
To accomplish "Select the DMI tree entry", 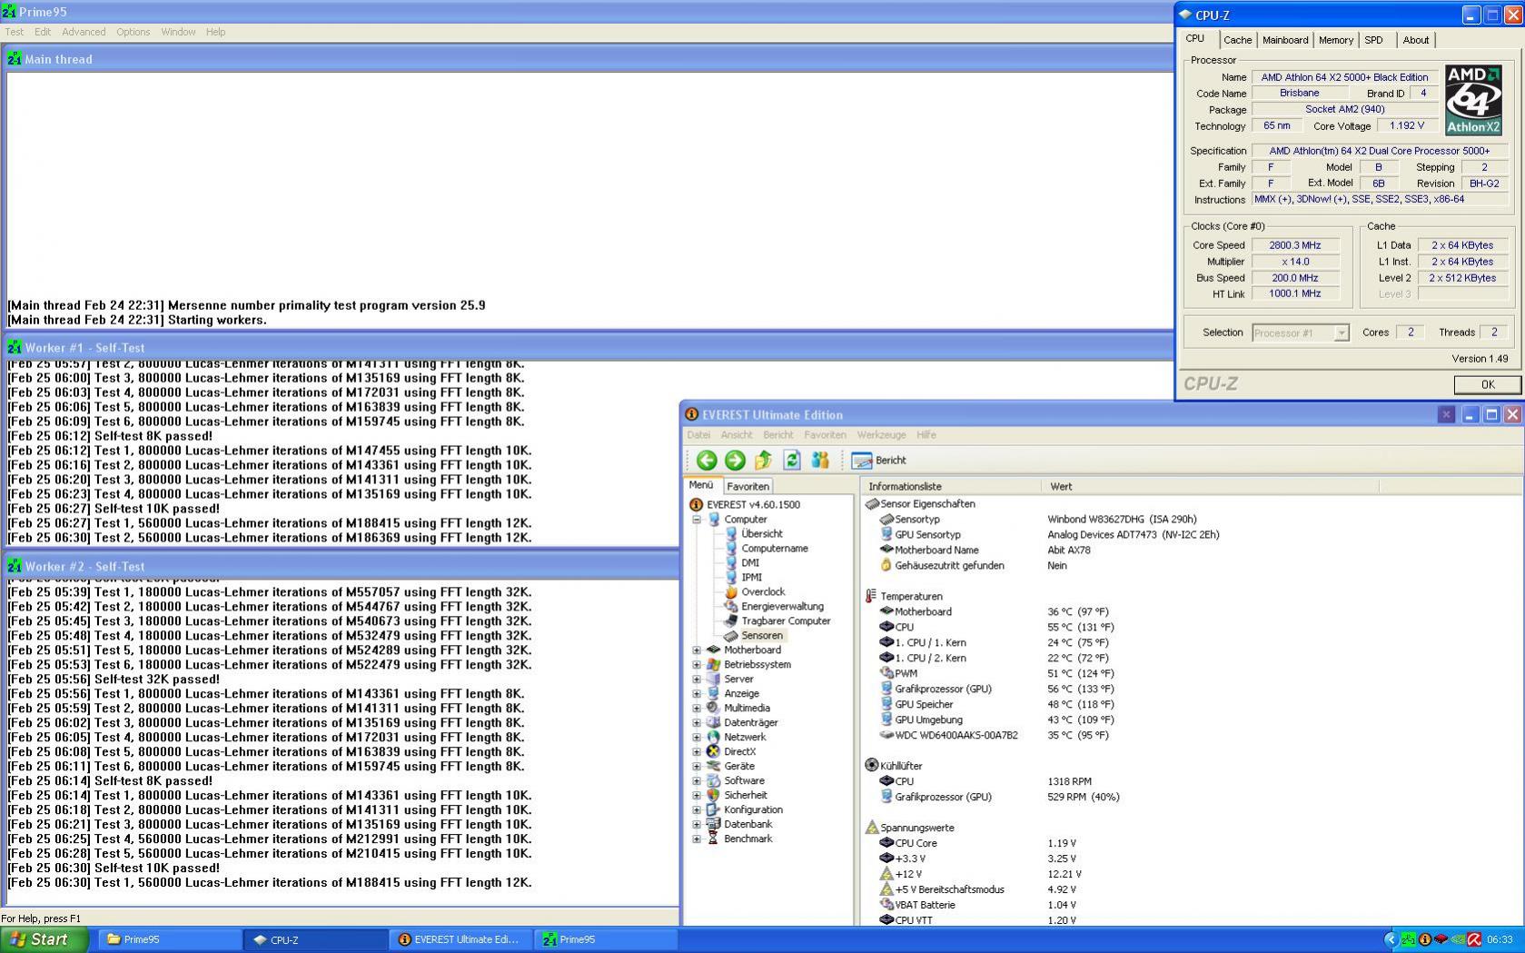I will (x=749, y=563).
